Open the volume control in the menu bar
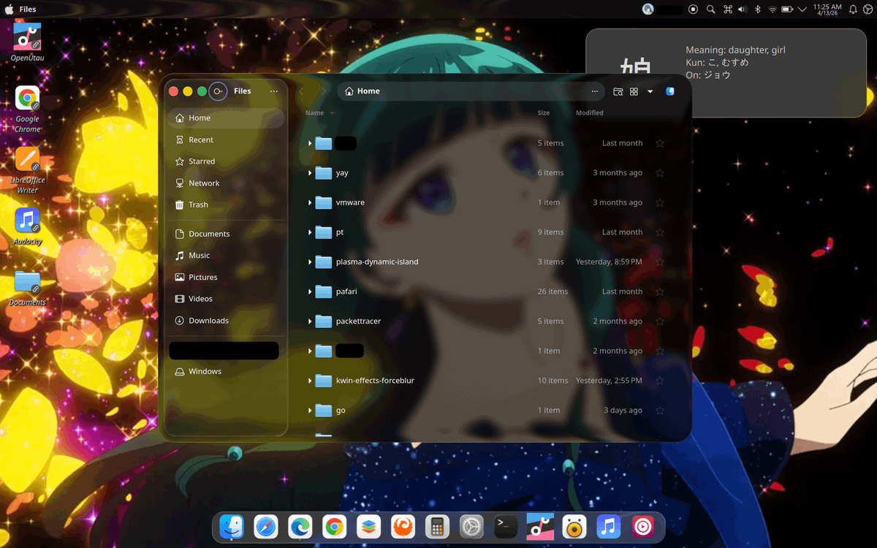The image size is (877, 548). pyautogui.click(x=743, y=9)
